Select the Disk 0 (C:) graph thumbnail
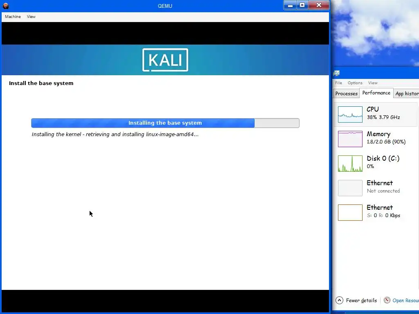Image resolution: width=419 pixels, height=314 pixels. tap(350, 164)
